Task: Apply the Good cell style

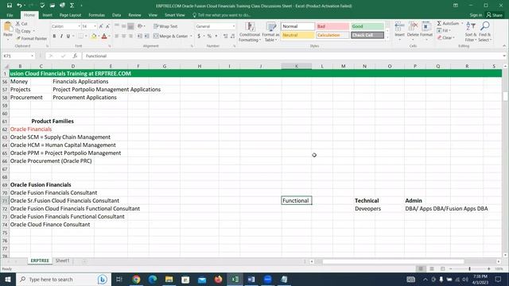Action: [x=367, y=26]
